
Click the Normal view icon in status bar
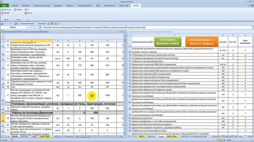tap(218, 140)
